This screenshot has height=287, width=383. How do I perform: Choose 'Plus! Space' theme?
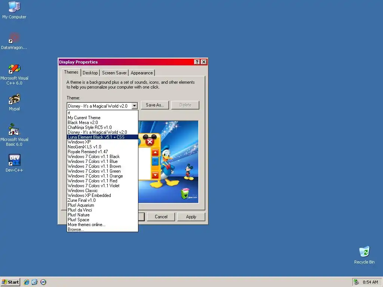click(x=102, y=220)
